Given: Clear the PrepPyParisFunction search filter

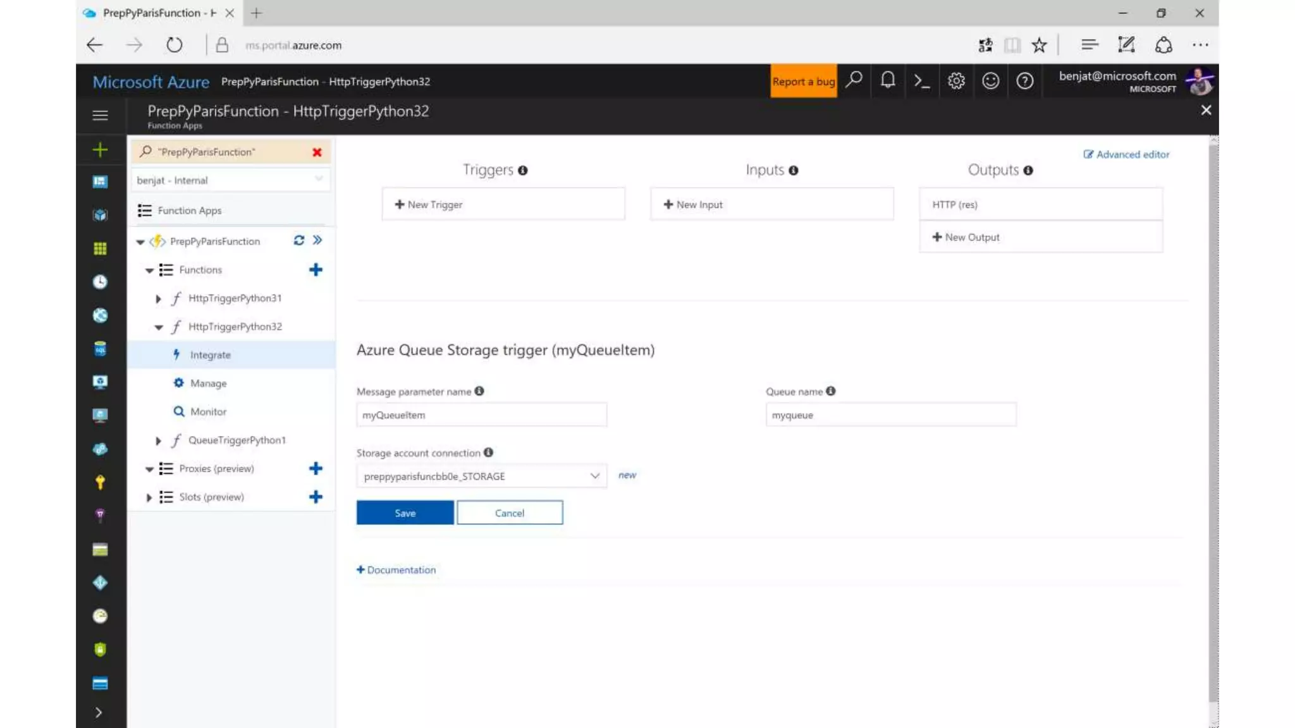Looking at the screenshot, I should [317, 152].
